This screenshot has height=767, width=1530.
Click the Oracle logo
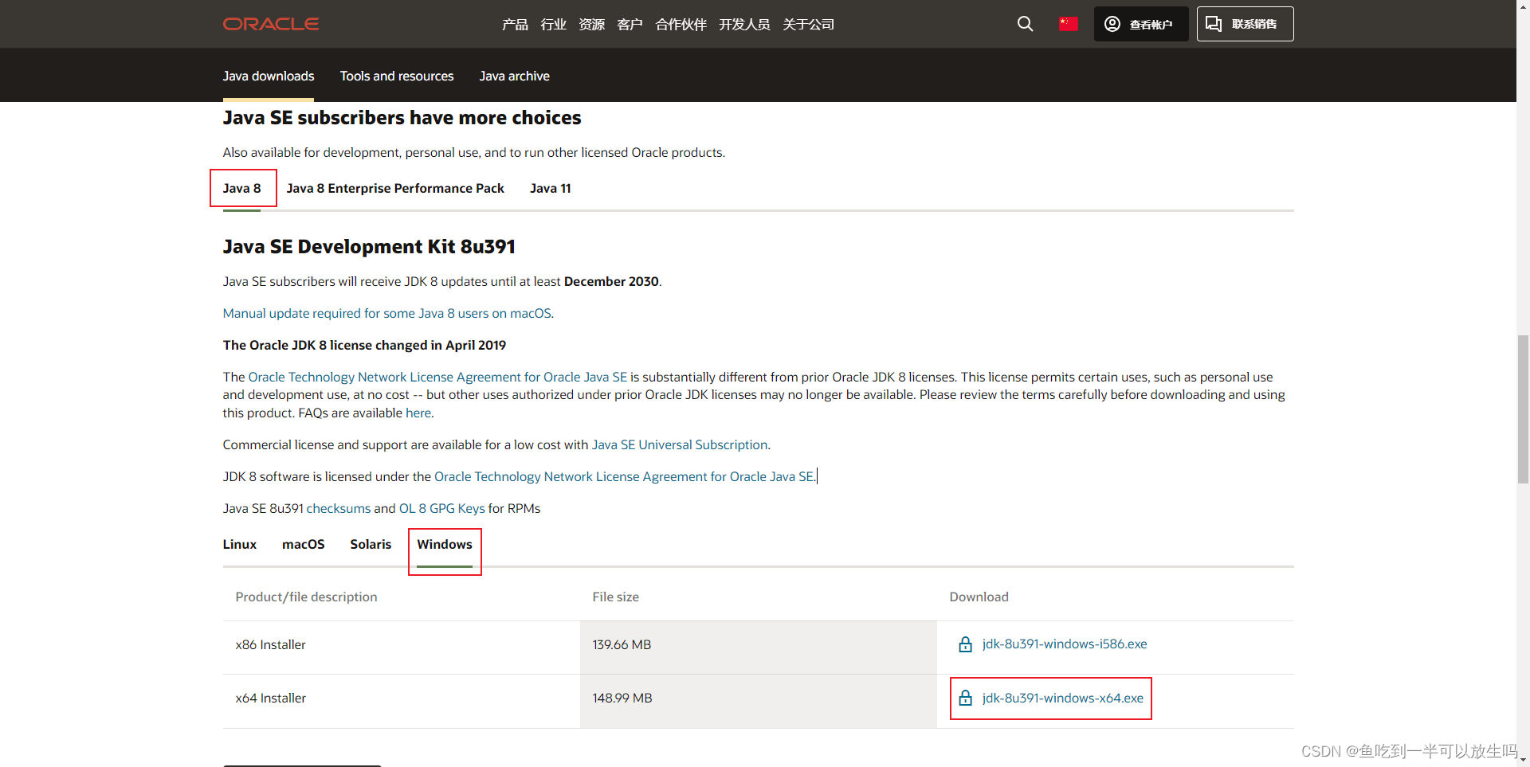[271, 24]
